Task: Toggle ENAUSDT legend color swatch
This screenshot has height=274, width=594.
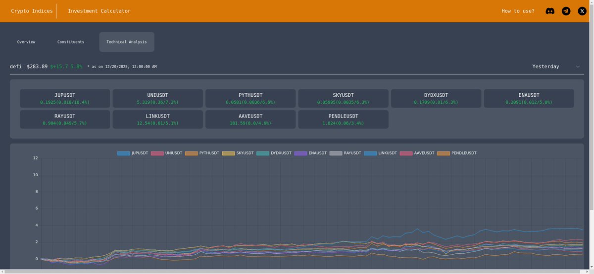Action: coord(300,153)
